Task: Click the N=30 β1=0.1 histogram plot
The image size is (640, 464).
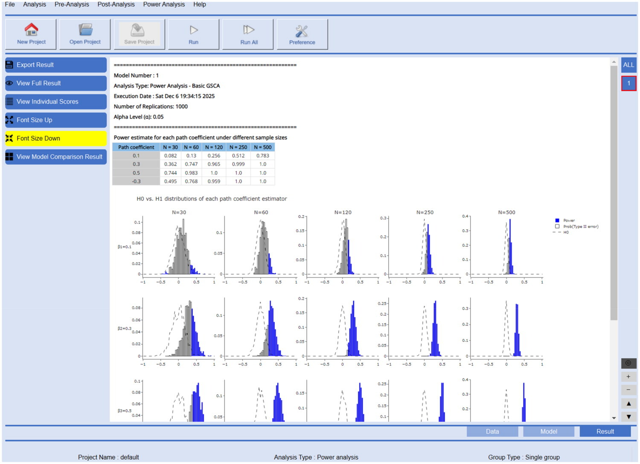Action: [x=178, y=247]
